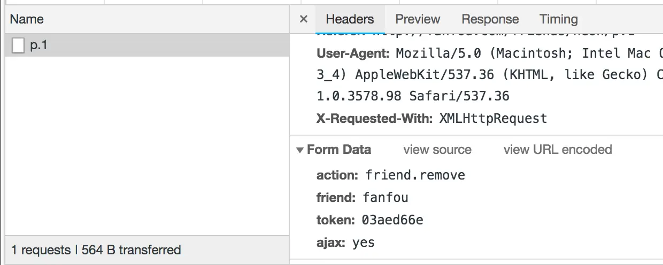Collapse the Form Data disclosure triangle
The image size is (663, 265).
pyautogui.click(x=300, y=150)
